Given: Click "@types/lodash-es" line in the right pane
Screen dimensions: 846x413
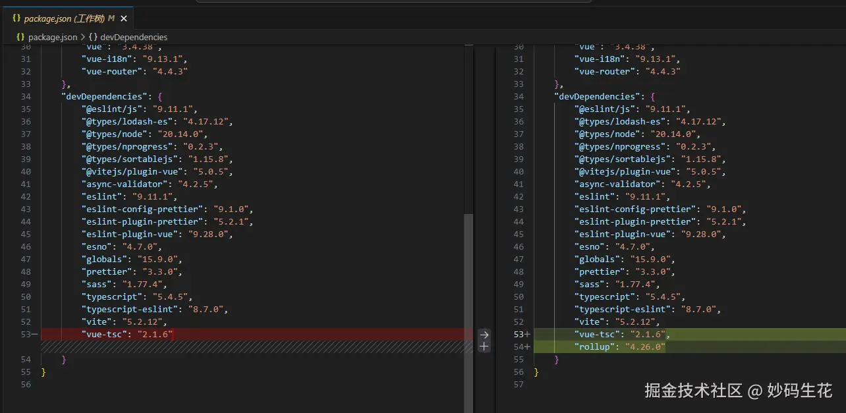Looking at the screenshot, I should pos(650,121).
